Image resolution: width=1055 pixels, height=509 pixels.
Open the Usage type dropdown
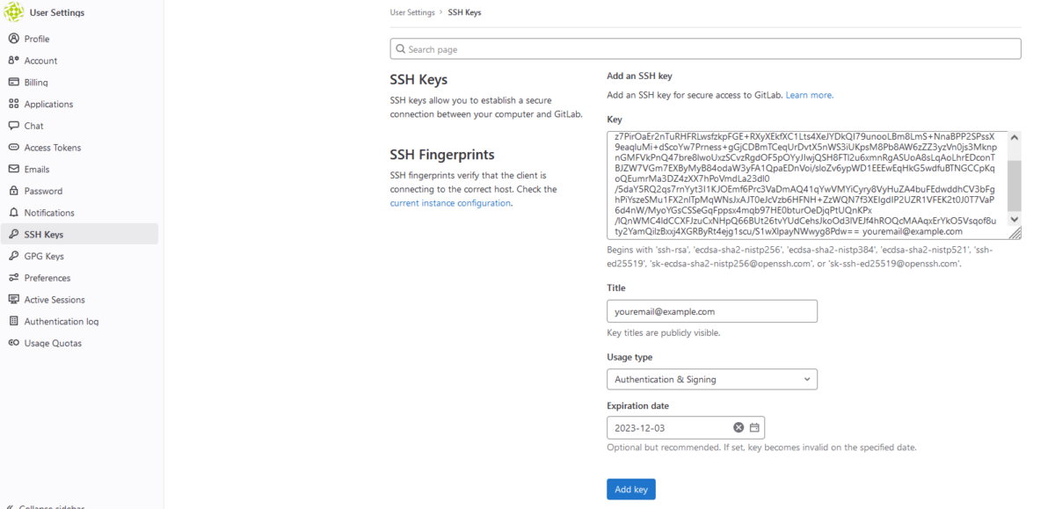coord(711,379)
